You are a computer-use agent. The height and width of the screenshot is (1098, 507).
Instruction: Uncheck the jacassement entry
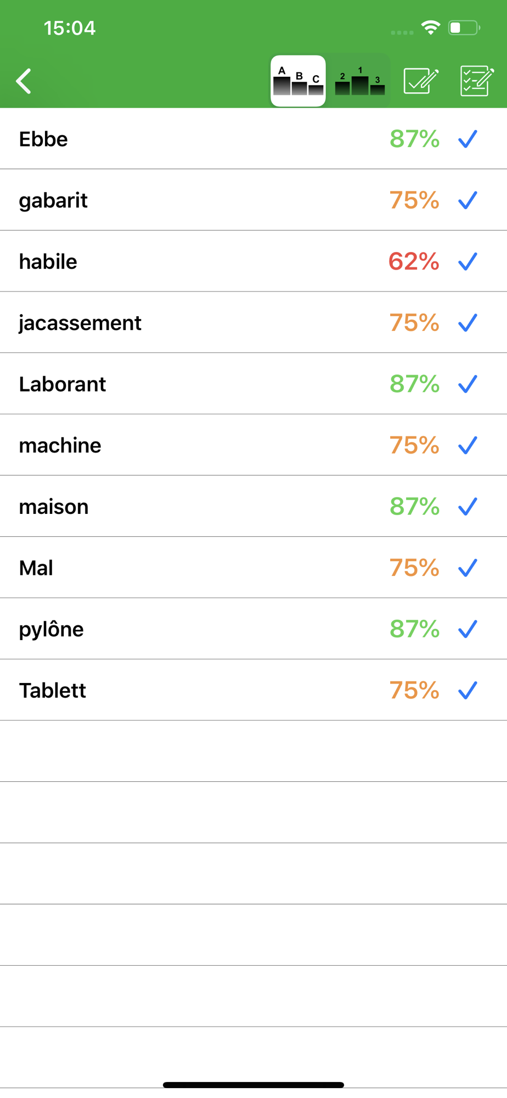coord(467,323)
